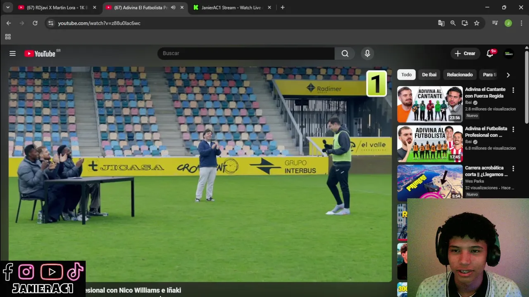Start voice search with the microphone icon
This screenshot has width=529, height=297.
pyautogui.click(x=367, y=53)
